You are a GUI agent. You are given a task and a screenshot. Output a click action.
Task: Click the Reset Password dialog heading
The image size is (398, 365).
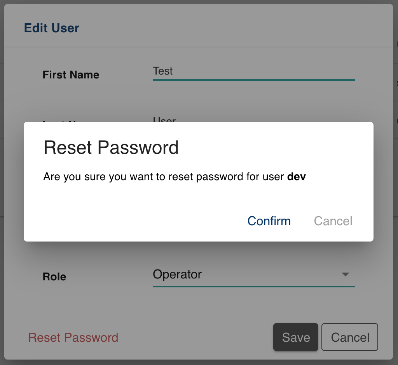111,148
